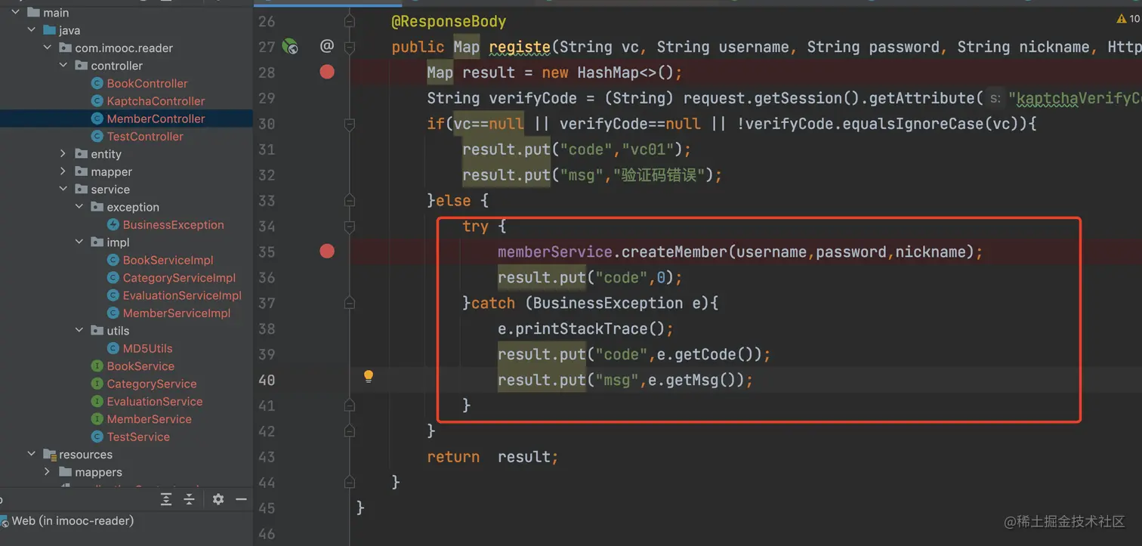Click the Collapse All icon in the bottom panel
This screenshot has width=1142, height=546.
(x=190, y=499)
